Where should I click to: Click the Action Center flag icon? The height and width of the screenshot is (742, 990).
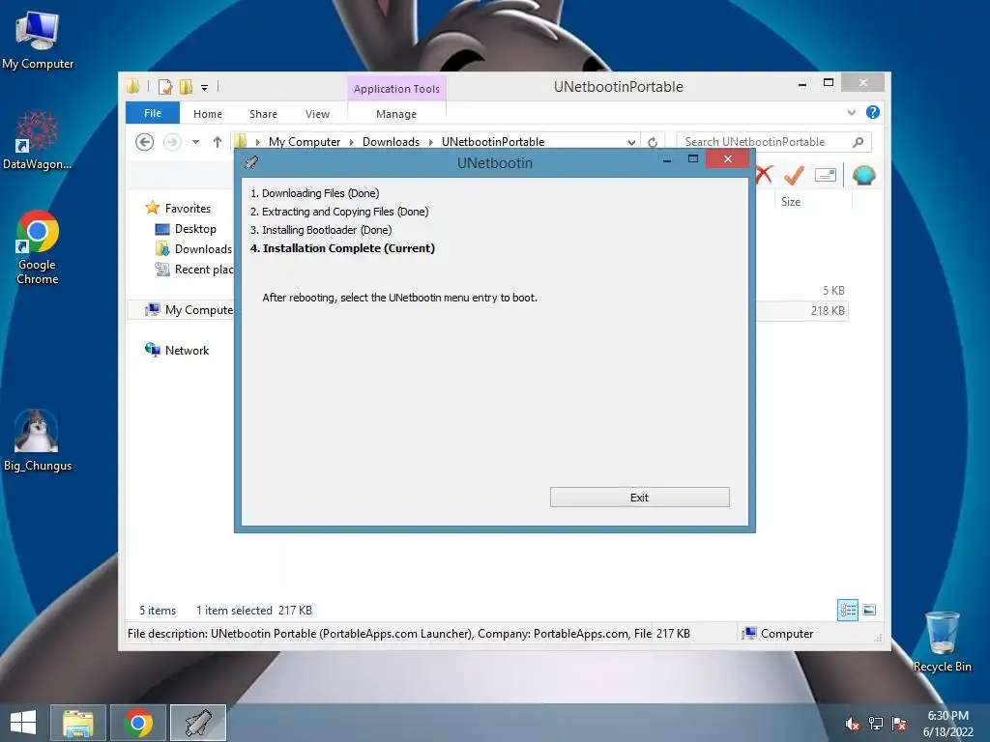pos(899,723)
